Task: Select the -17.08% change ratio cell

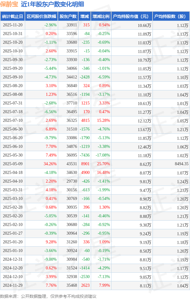Action: click(102, 155)
